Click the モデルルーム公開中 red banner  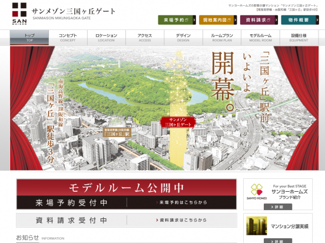coord(127,188)
